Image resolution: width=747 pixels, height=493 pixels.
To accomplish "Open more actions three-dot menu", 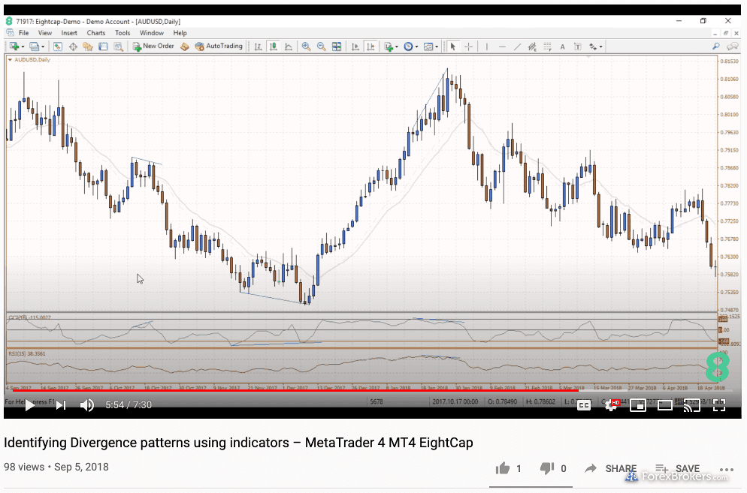I will (x=727, y=470).
